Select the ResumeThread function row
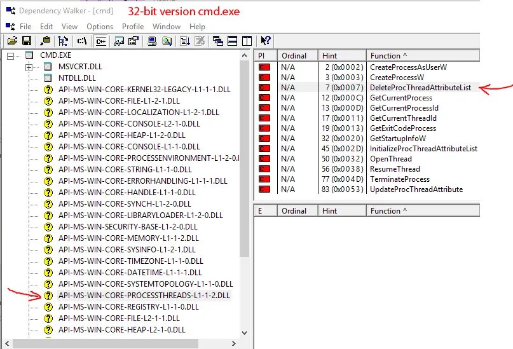513x349 pixels. click(367, 168)
